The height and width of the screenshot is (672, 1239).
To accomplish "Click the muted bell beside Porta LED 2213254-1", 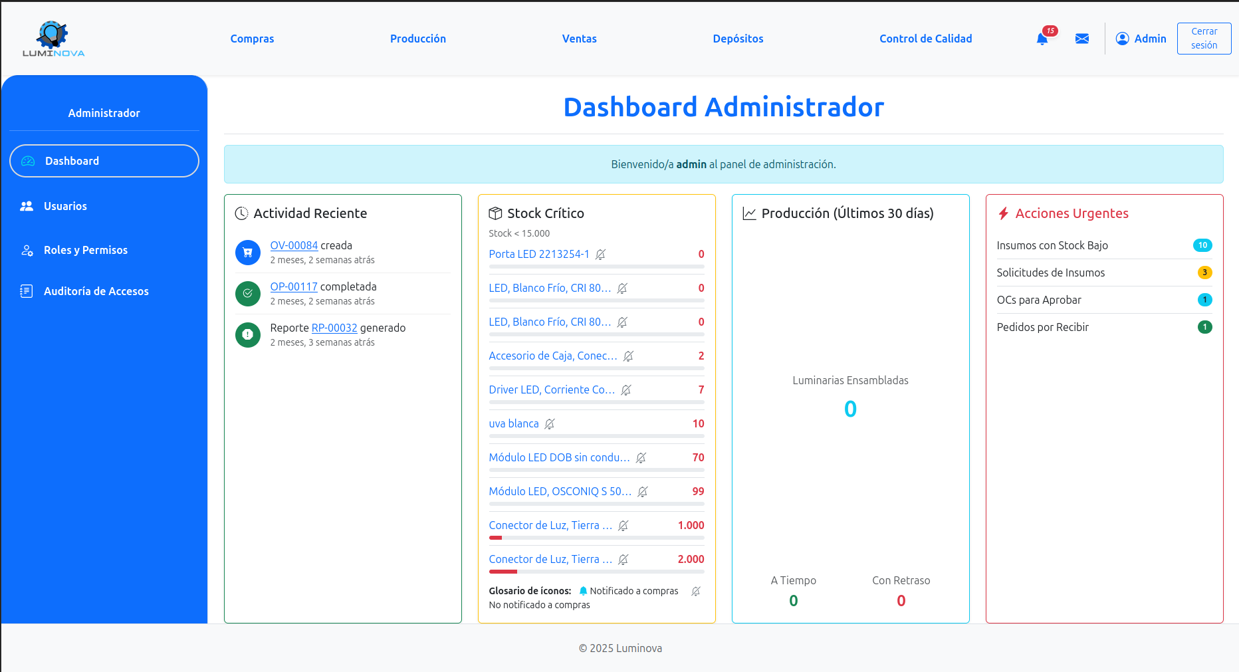I will click(x=600, y=255).
